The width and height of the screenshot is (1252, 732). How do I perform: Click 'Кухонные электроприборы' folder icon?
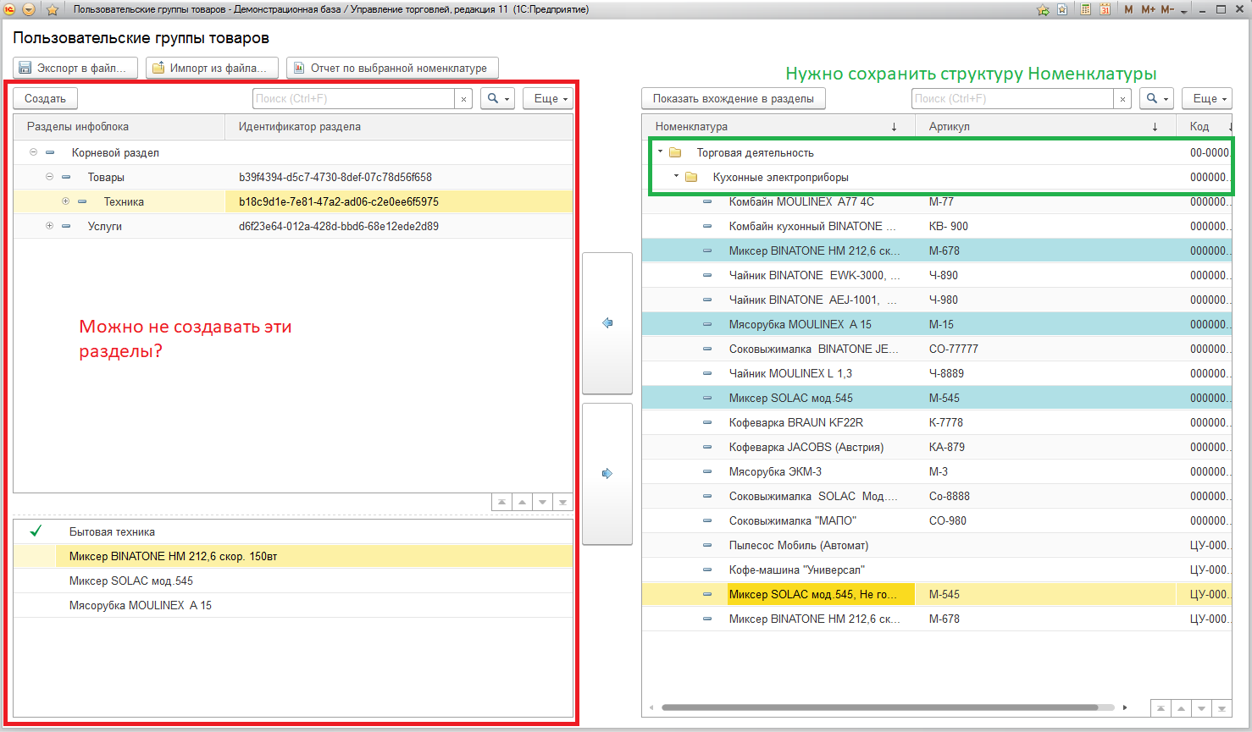691,177
